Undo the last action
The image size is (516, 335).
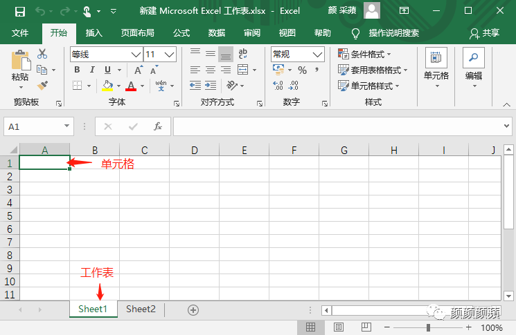[40, 12]
